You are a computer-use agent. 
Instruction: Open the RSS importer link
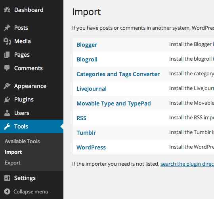(x=81, y=118)
